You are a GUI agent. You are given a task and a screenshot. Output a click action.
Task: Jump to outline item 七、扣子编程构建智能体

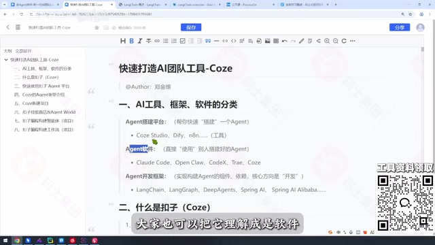pos(43,121)
